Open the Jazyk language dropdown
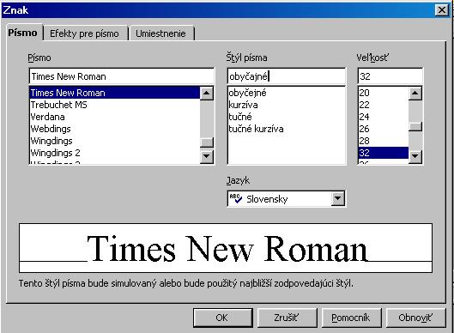Image resolution: width=454 pixels, height=333 pixels. (337, 198)
